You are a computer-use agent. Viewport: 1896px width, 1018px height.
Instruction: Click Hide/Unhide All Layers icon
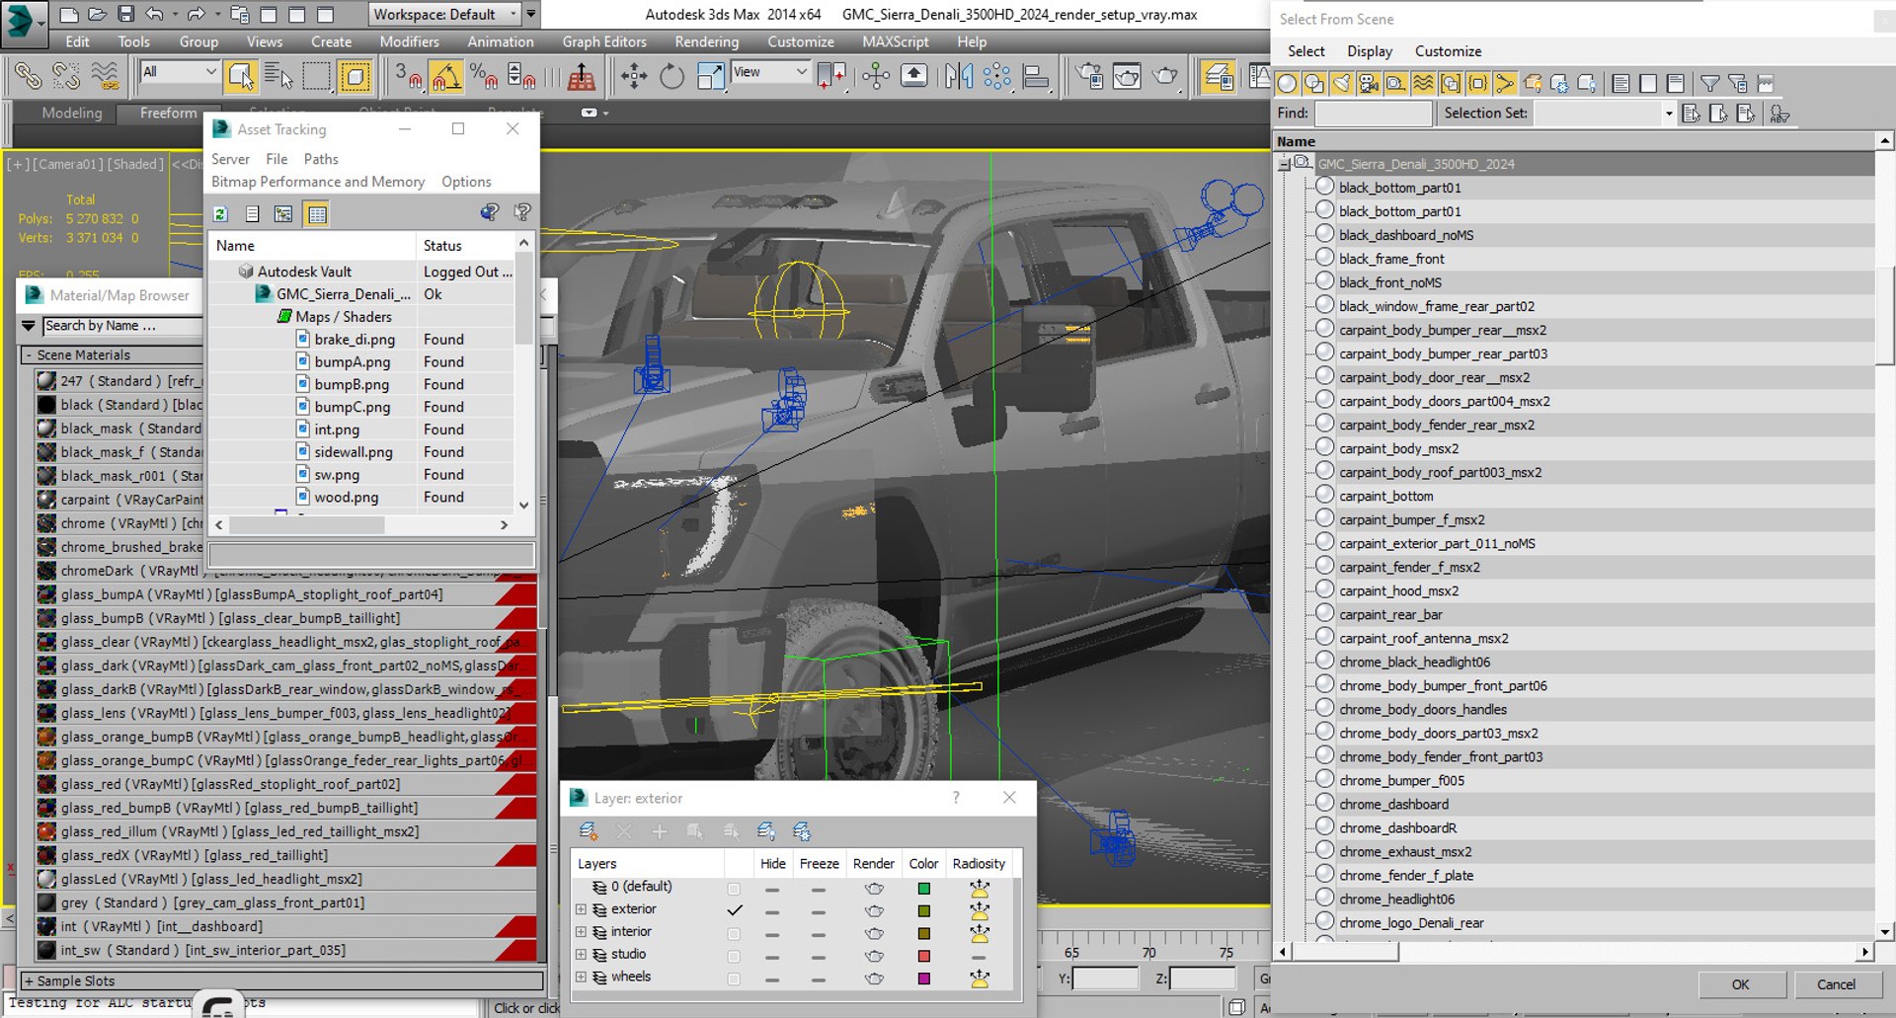click(x=765, y=831)
